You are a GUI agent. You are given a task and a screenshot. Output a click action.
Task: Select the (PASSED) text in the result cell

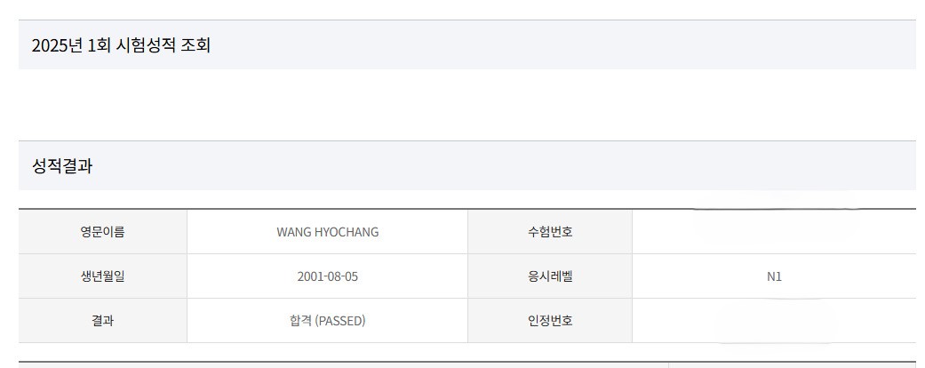[x=340, y=321]
